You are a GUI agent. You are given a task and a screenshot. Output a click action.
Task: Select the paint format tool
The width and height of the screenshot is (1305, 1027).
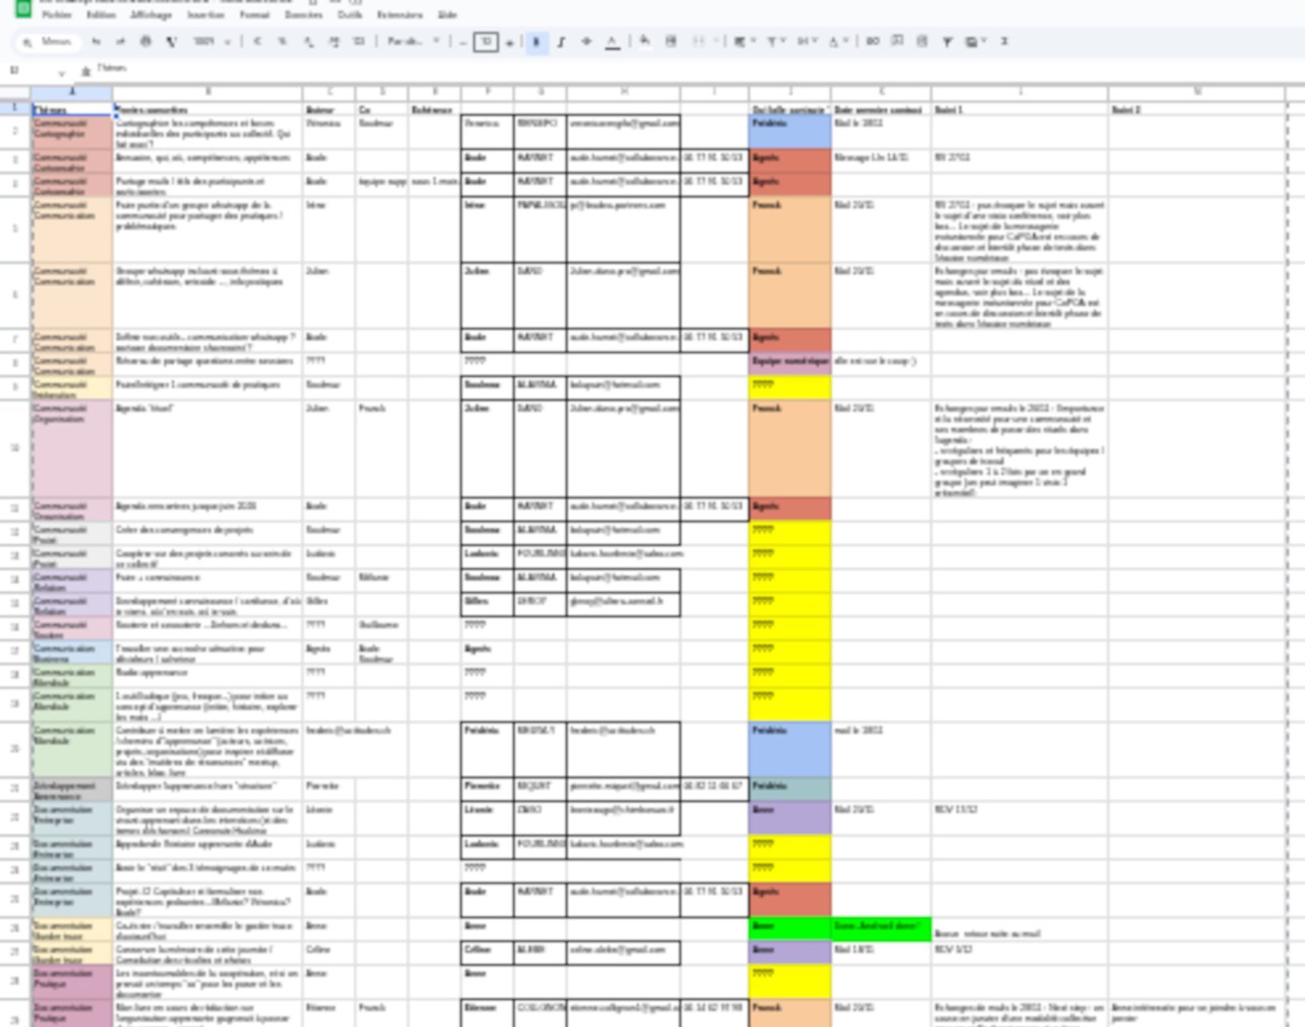[171, 42]
